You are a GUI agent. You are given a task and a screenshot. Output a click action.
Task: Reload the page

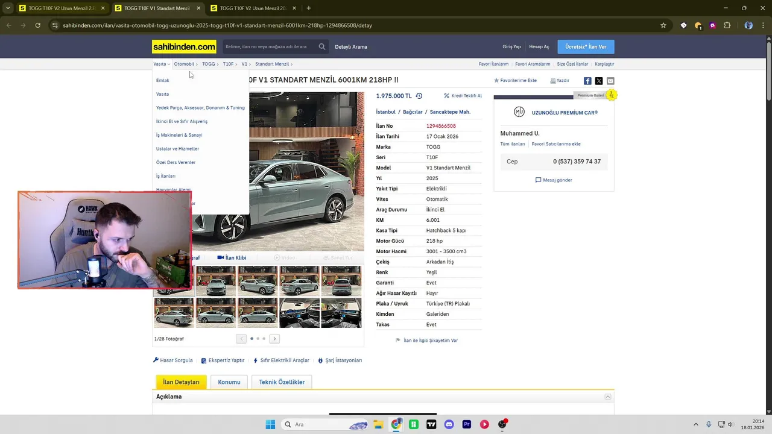pyautogui.click(x=37, y=25)
